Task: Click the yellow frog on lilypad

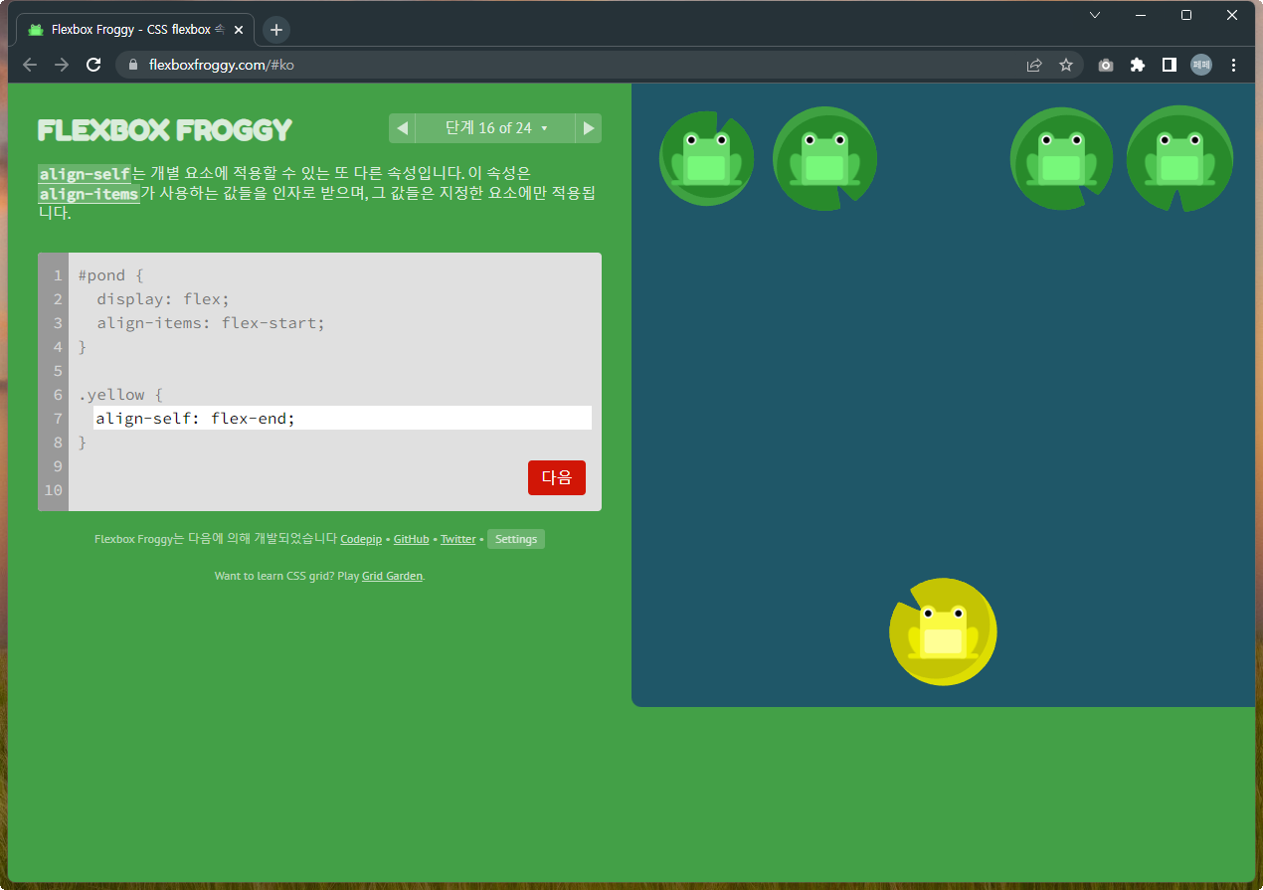Action: [943, 632]
